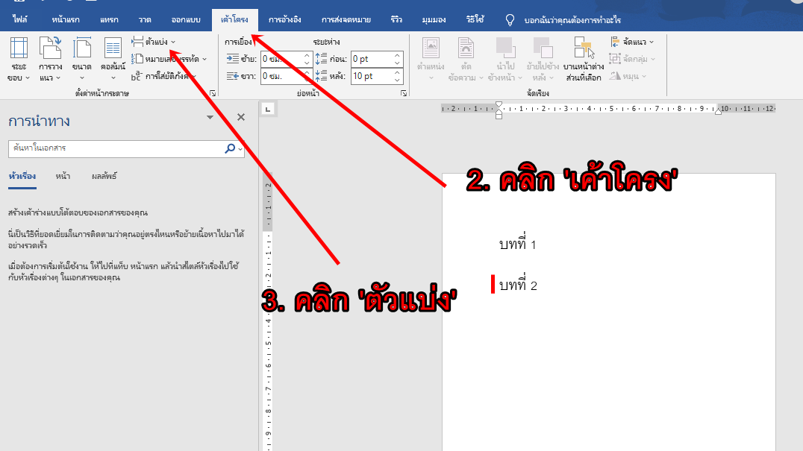Open the paragraph dialog launcher
Screen dimensions: 803x451
pos(404,94)
